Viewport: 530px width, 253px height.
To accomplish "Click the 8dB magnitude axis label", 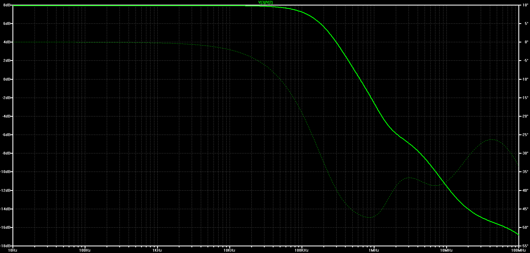I will point(7,5).
